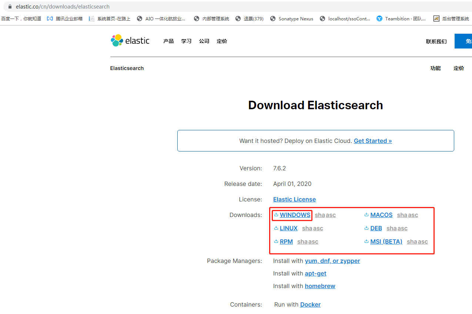This screenshot has height=314, width=472.
Task: Click the download icon beside MACOS
Action: tap(366, 214)
